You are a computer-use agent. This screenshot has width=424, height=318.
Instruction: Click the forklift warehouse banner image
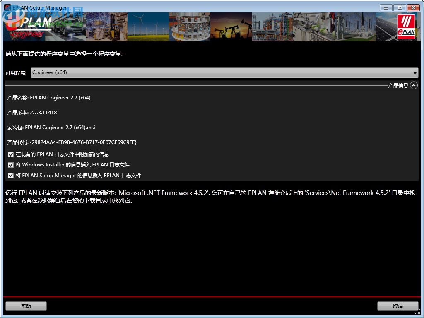click(x=106, y=27)
